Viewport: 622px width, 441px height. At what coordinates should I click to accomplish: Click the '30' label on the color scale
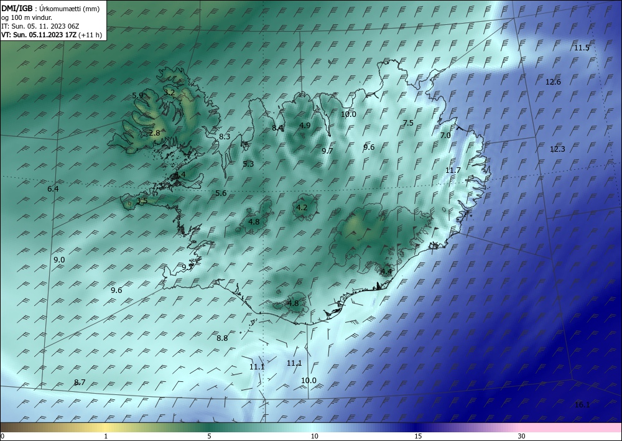point(522,436)
